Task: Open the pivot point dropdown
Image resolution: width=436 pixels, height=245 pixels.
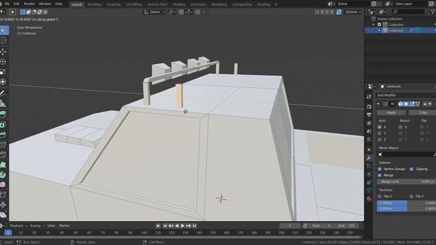Action: coord(172,12)
